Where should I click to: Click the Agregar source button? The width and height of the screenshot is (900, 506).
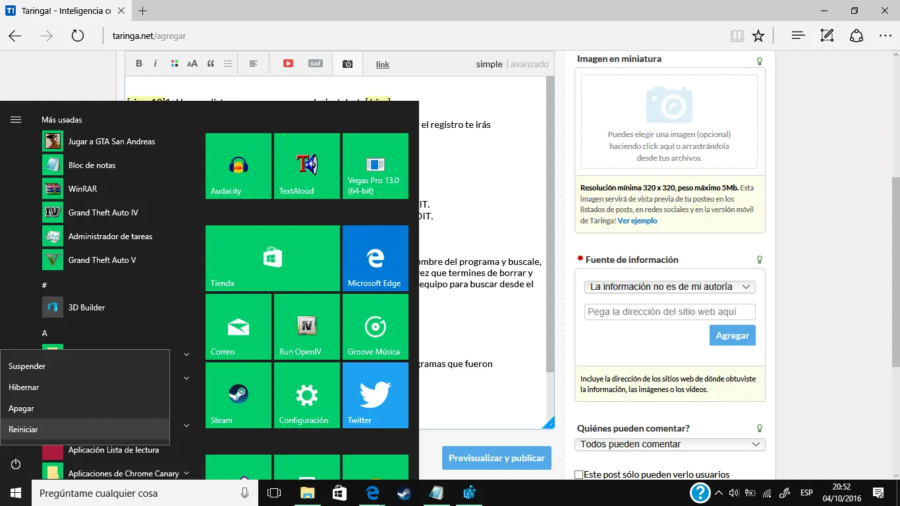733,335
